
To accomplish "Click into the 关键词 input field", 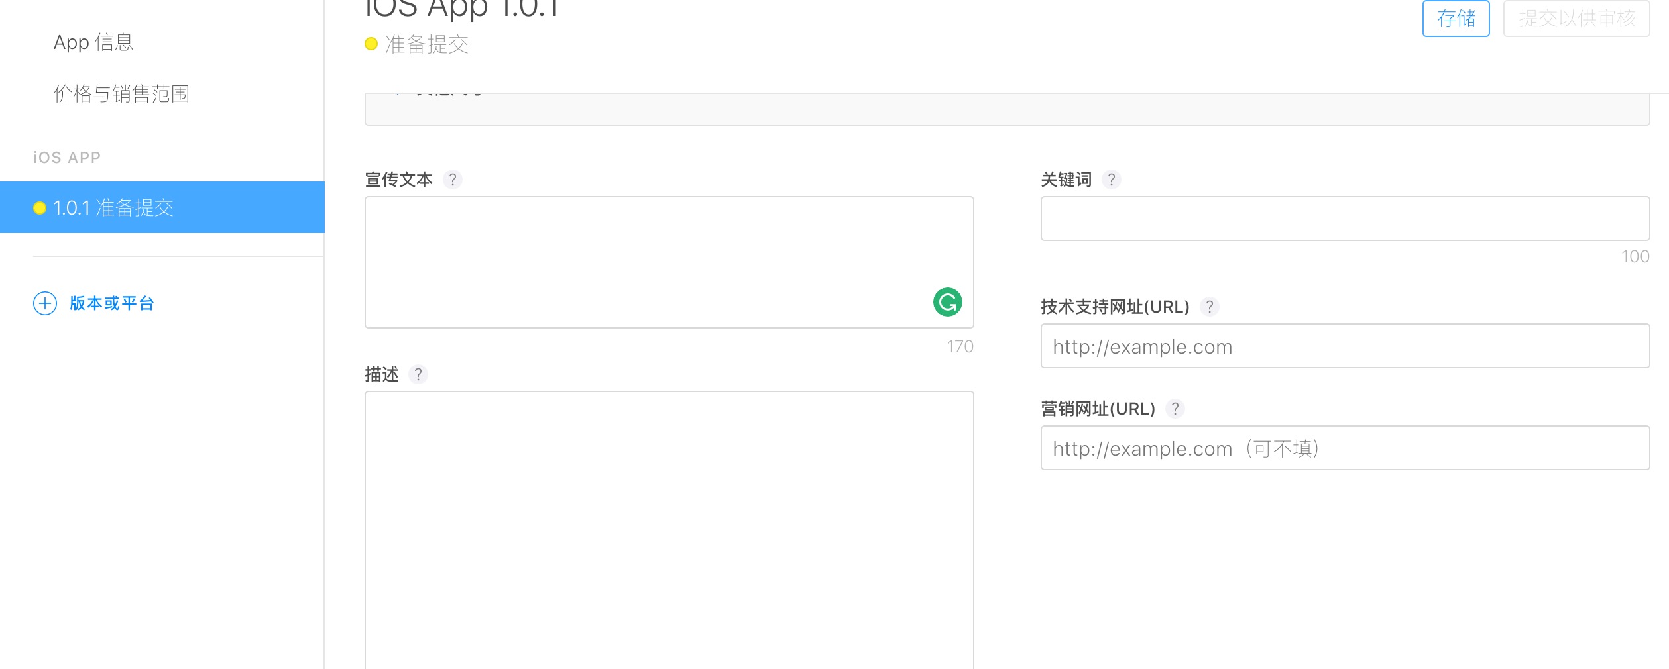I will coord(1344,219).
